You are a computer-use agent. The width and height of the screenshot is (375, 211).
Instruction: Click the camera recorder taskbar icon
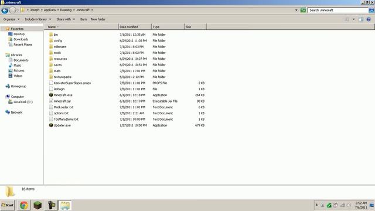tap(51, 205)
